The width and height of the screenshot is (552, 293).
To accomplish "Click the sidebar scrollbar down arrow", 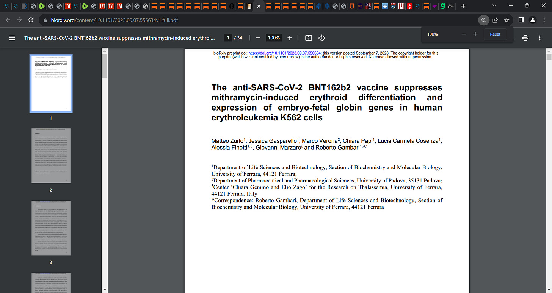I will point(105,290).
